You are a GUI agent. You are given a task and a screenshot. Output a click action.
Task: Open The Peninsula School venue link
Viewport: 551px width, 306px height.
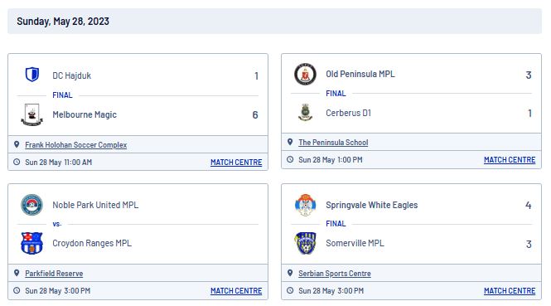(333, 143)
